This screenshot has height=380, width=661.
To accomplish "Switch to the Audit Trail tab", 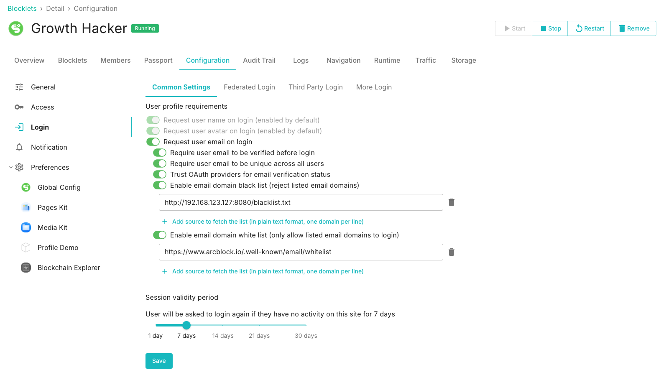I will (x=259, y=60).
